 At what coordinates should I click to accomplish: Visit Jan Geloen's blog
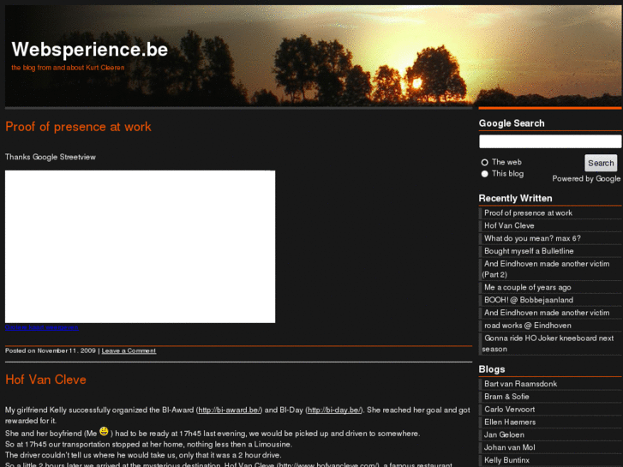(x=504, y=434)
